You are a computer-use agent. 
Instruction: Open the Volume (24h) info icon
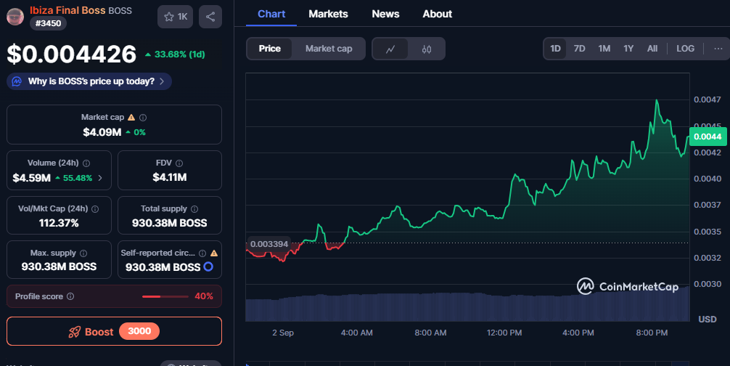(x=86, y=163)
